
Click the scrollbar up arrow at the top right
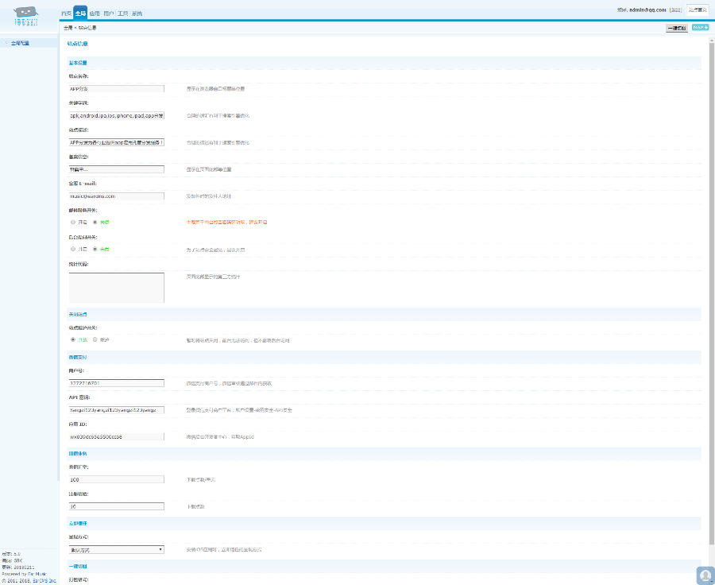pyautogui.click(x=711, y=41)
